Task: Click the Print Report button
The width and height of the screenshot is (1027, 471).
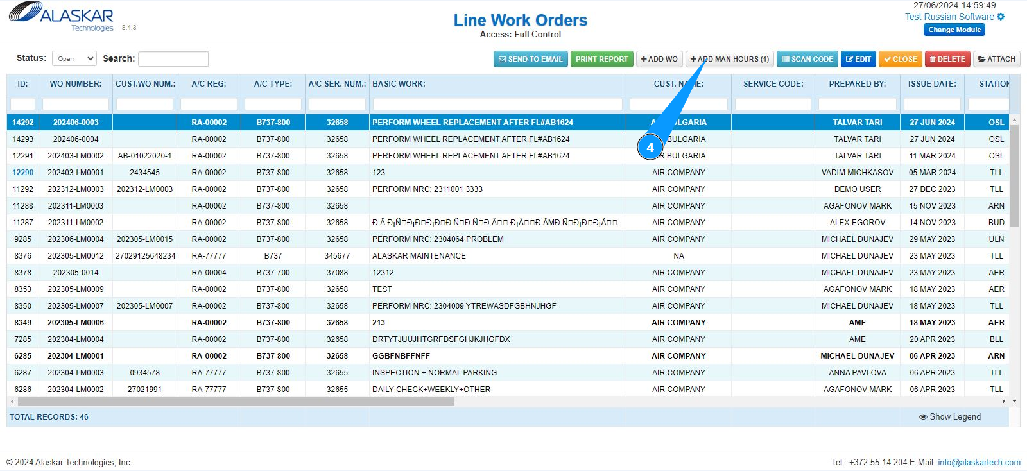Action: point(601,59)
